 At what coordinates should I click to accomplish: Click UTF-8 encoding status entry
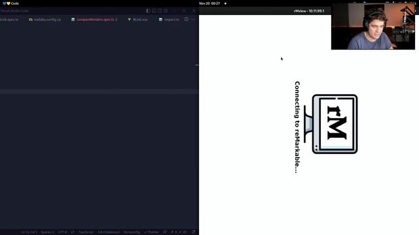coord(62,232)
